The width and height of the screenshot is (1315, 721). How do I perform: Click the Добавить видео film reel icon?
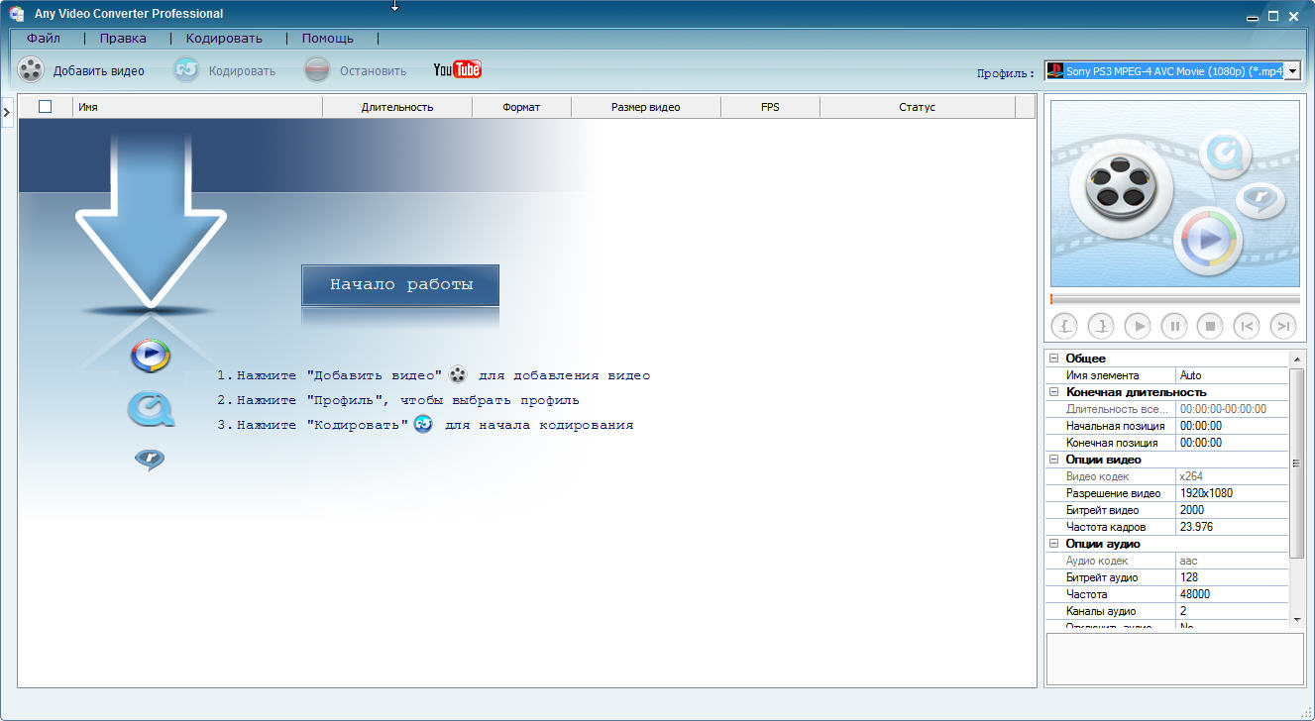coord(32,70)
